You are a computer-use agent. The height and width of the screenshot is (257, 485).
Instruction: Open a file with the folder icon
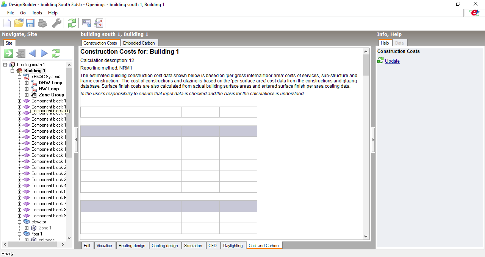point(19,23)
